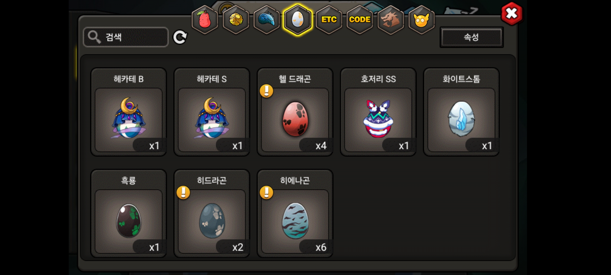This screenshot has width=611, height=275.
Task: Select the yellow horned mask category
Action: click(x=422, y=20)
